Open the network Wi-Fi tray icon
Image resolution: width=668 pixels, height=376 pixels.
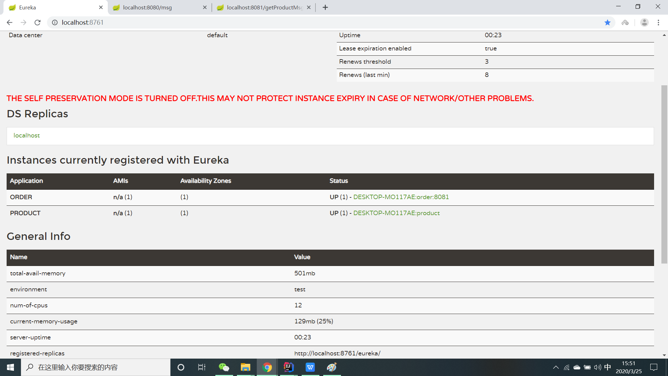point(567,367)
